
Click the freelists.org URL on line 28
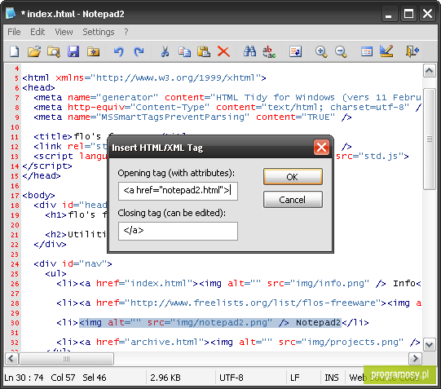[x=252, y=303]
